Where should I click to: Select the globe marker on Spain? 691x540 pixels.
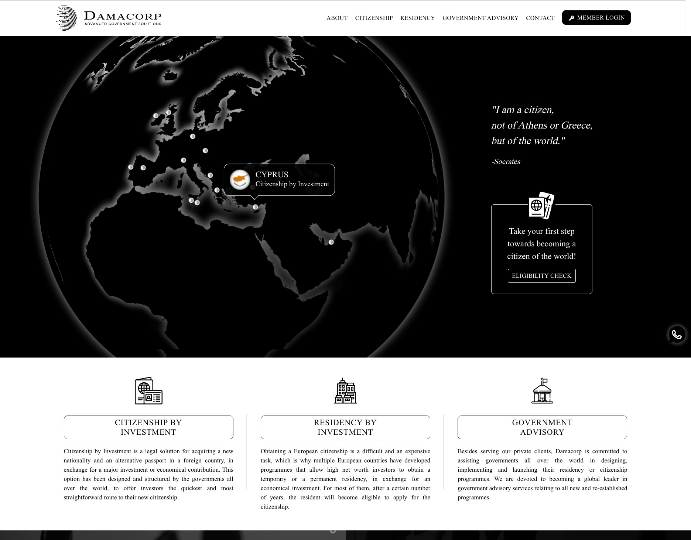pyautogui.click(x=143, y=168)
